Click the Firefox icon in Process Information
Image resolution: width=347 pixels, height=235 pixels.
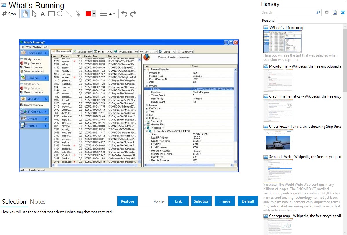point(147,57)
